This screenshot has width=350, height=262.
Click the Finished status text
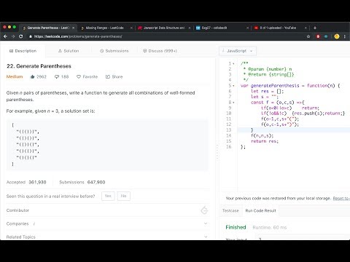[236, 227]
